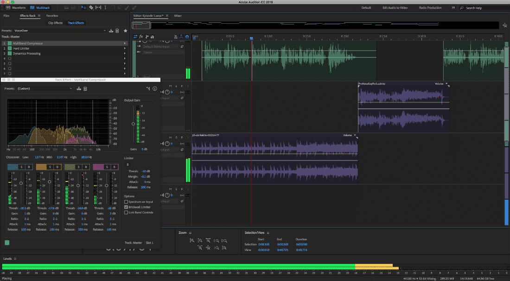The width and height of the screenshot is (510, 281).
Task: Enable the Link Band Controls checkbox
Action: point(126,212)
